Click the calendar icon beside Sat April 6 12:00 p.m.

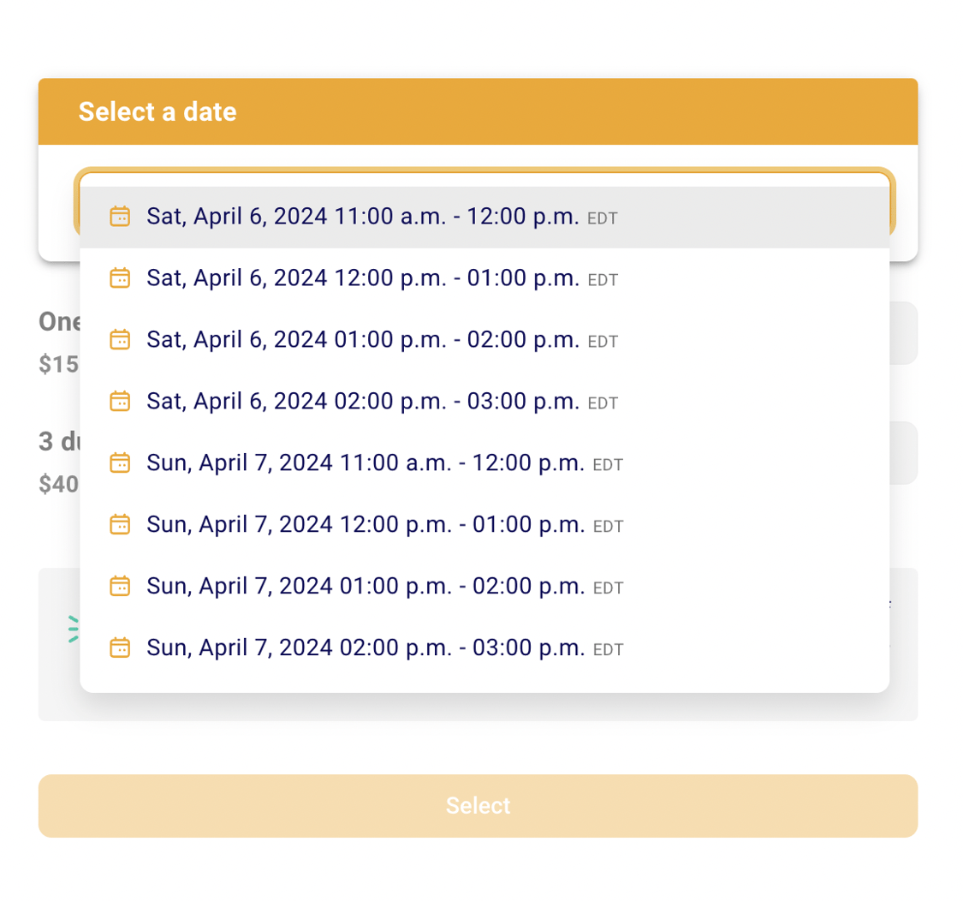click(x=121, y=278)
